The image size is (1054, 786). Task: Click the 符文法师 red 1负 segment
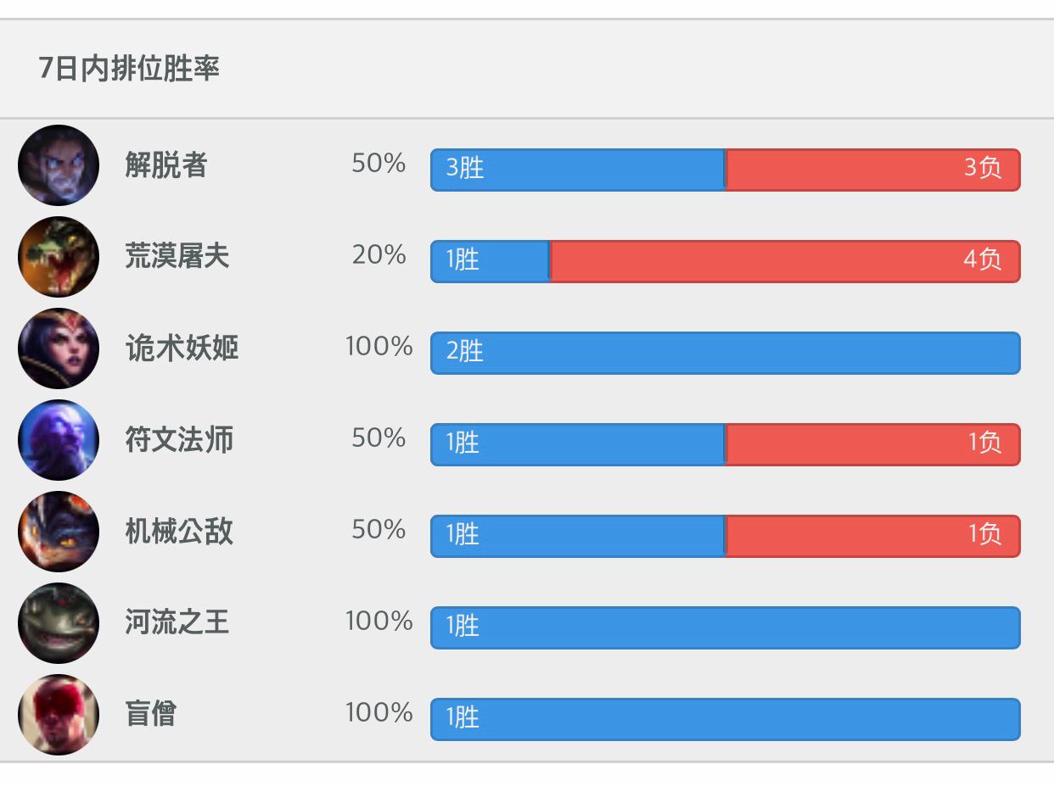[873, 444]
